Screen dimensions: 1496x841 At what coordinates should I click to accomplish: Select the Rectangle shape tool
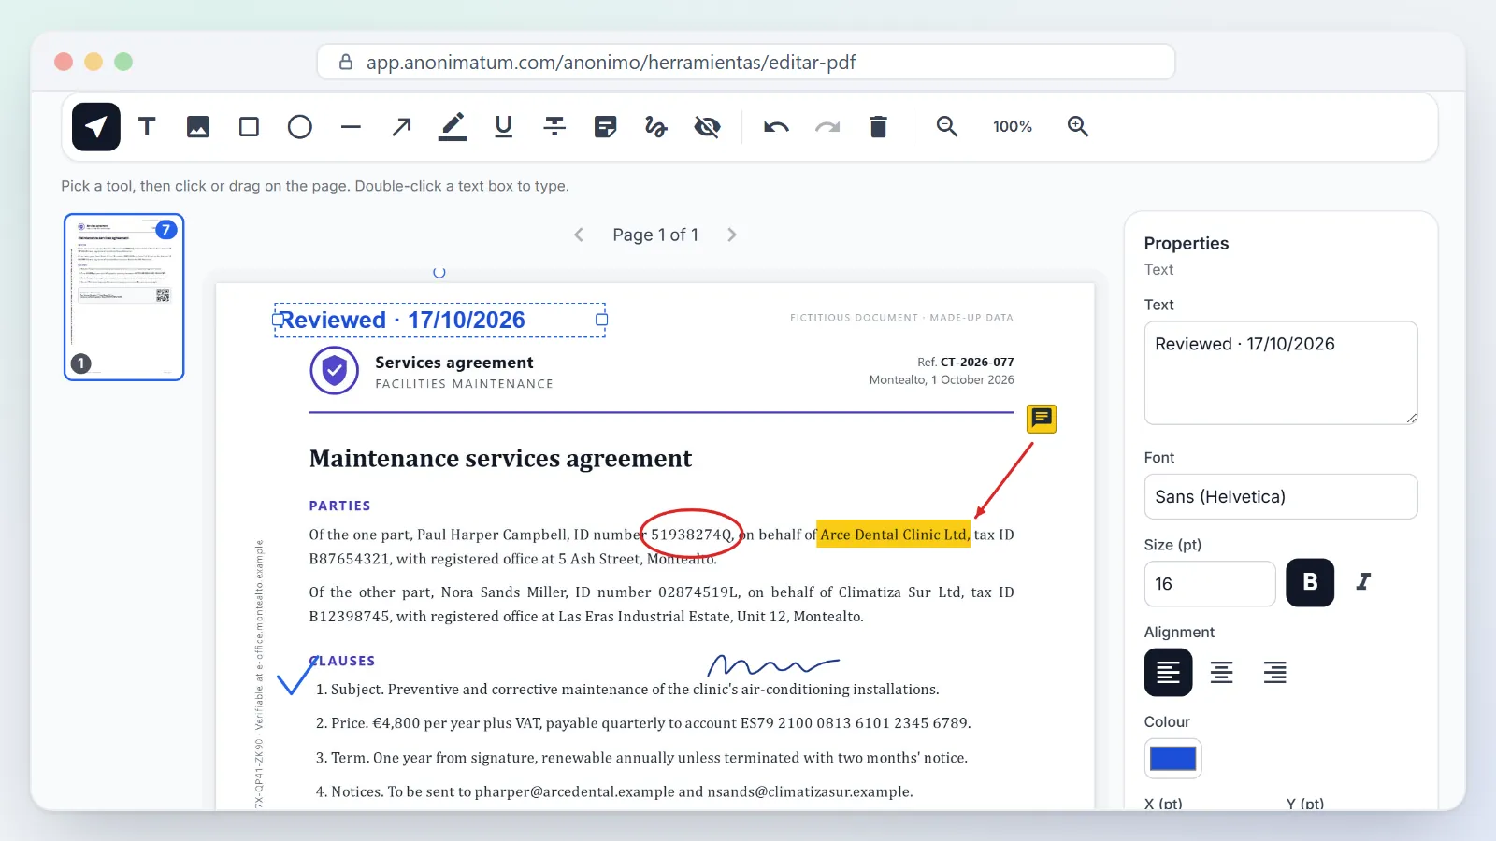click(249, 127)
